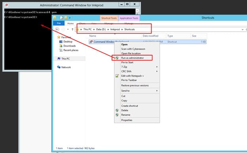Viewport: 247px width, 153px height.
Task: Click the Up one level arrow
Action: coord(72,29)
